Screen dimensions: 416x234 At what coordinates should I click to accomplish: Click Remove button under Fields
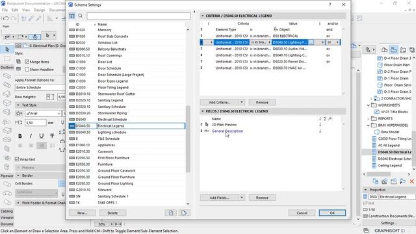point(262,198)
